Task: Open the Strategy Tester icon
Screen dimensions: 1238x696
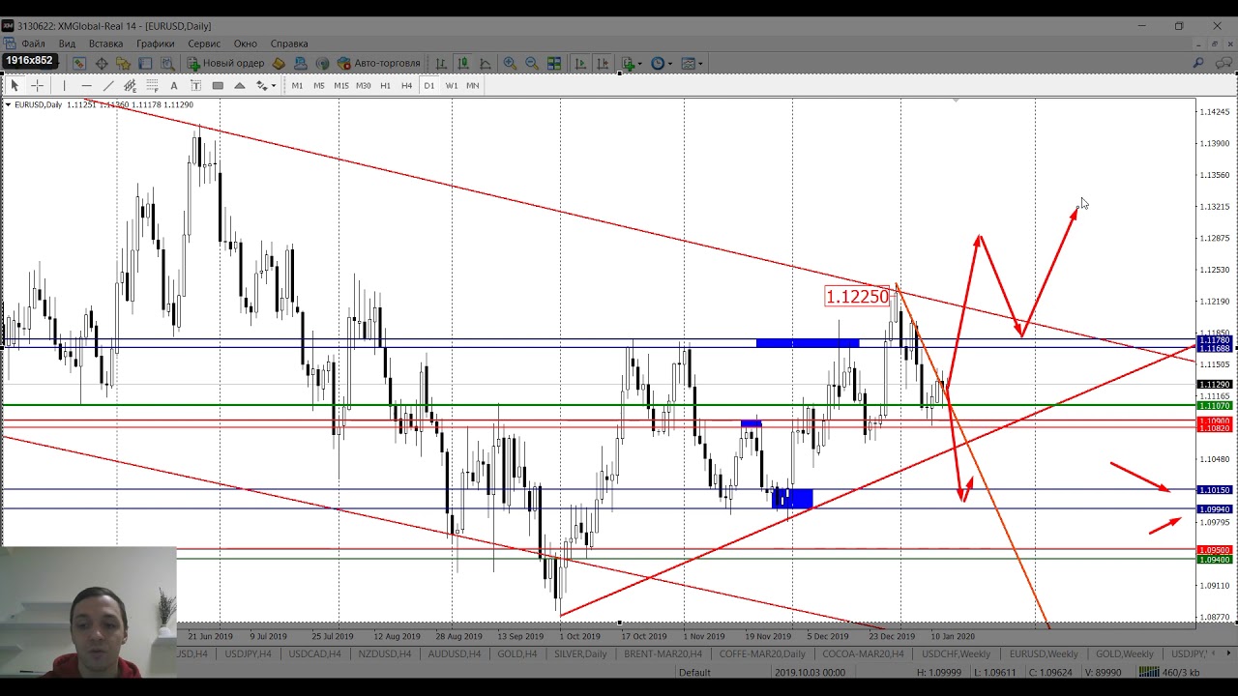Action: pos(167,63)
